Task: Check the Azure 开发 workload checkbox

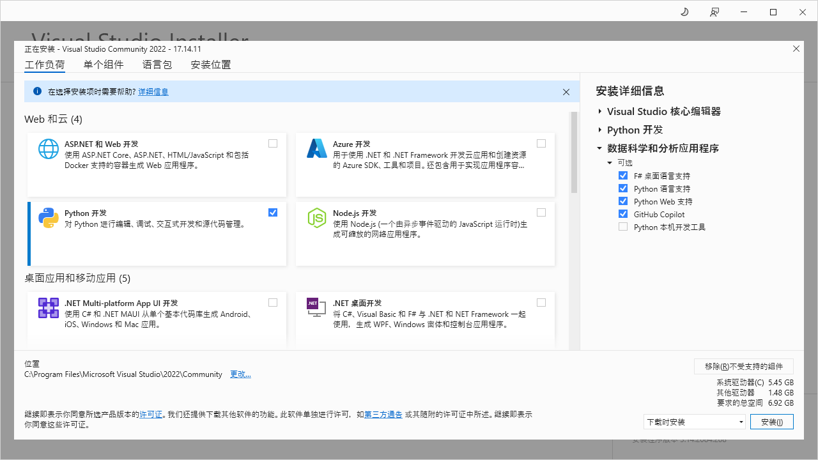Action: tap(541, 144)
